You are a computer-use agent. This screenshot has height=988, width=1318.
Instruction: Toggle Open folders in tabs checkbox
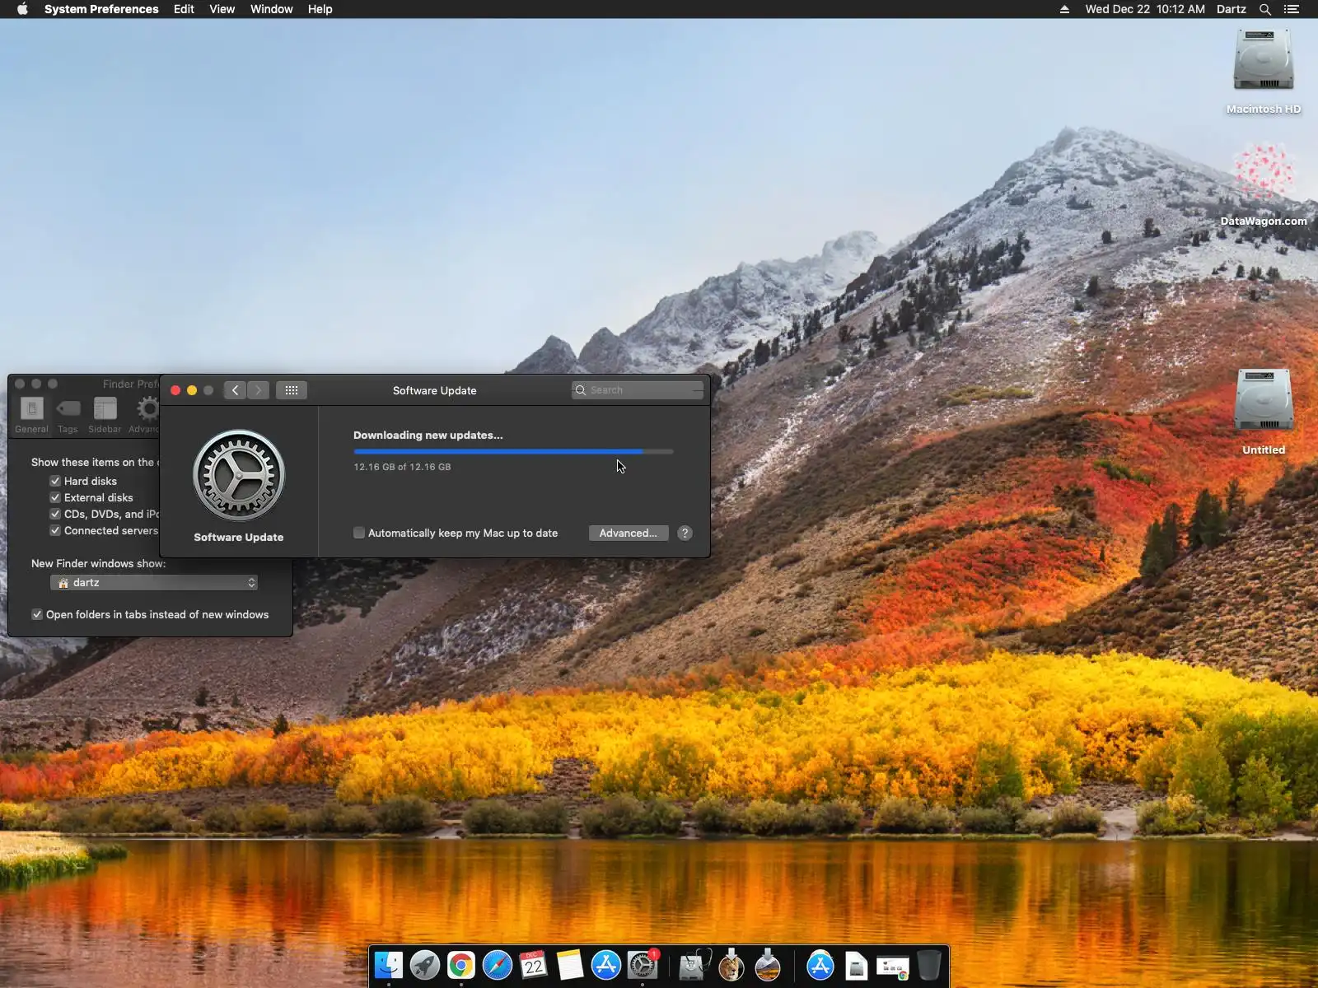click(x=37, y=614)
